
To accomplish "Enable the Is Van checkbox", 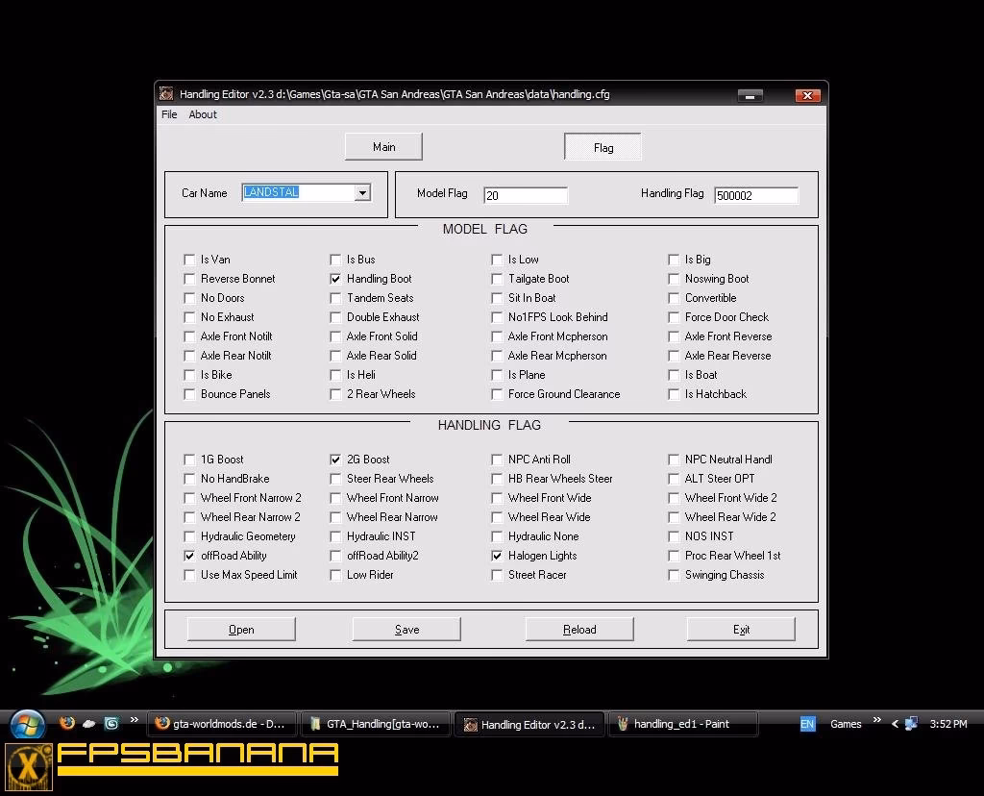I will tap(189, 260).
